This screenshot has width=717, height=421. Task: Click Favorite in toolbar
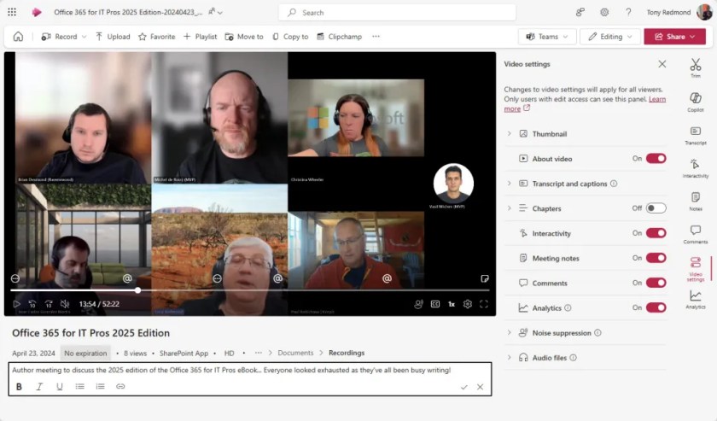(157, 37)
